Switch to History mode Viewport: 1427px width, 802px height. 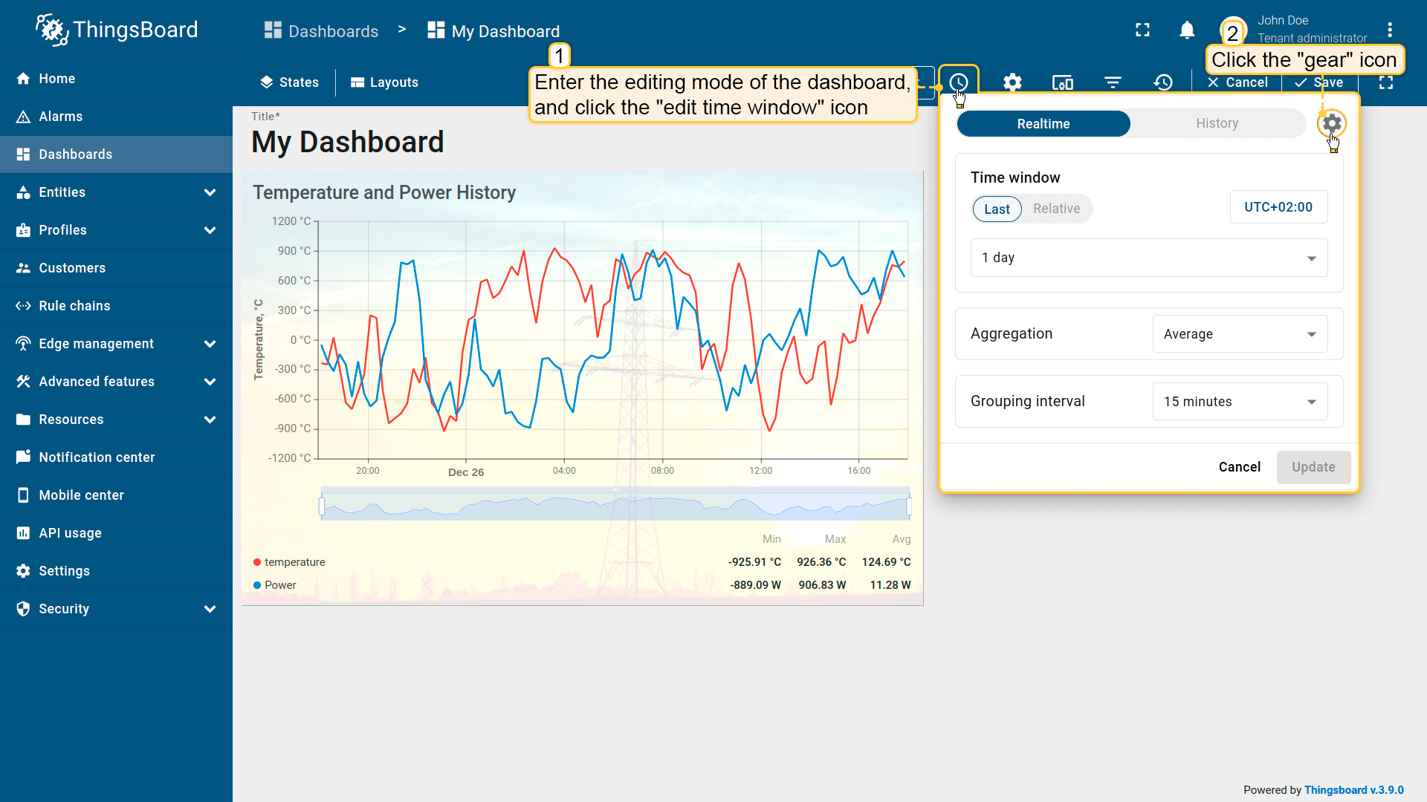click(1217, 124)
